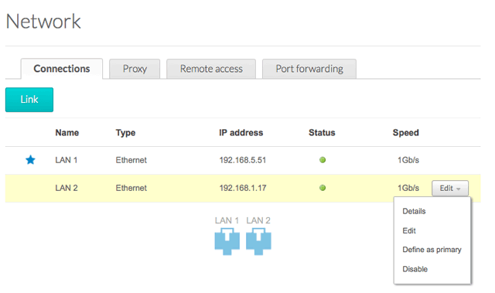Select Define as primary option
Image resolution: width=495 pixels, height=293 pixels.
point(432,250)
